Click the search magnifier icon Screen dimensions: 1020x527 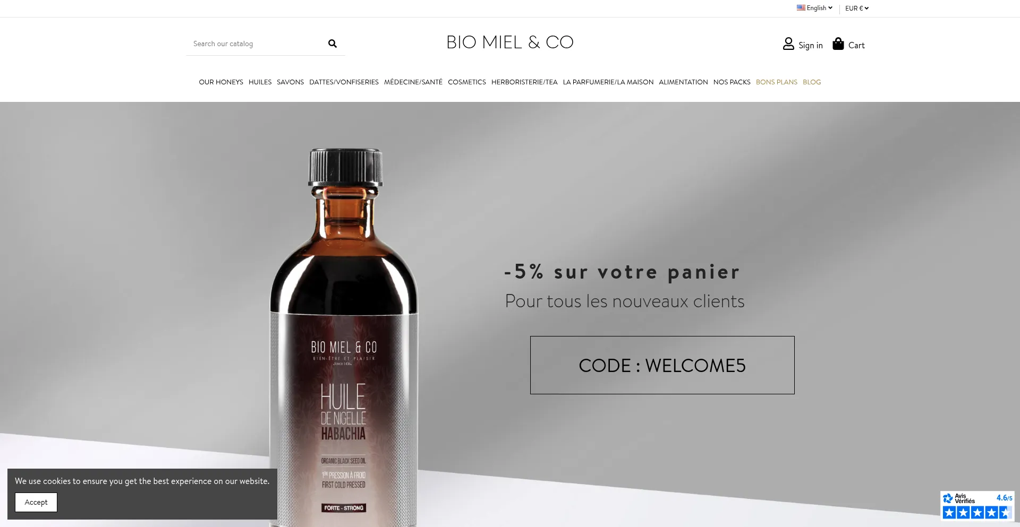point(333,44)
